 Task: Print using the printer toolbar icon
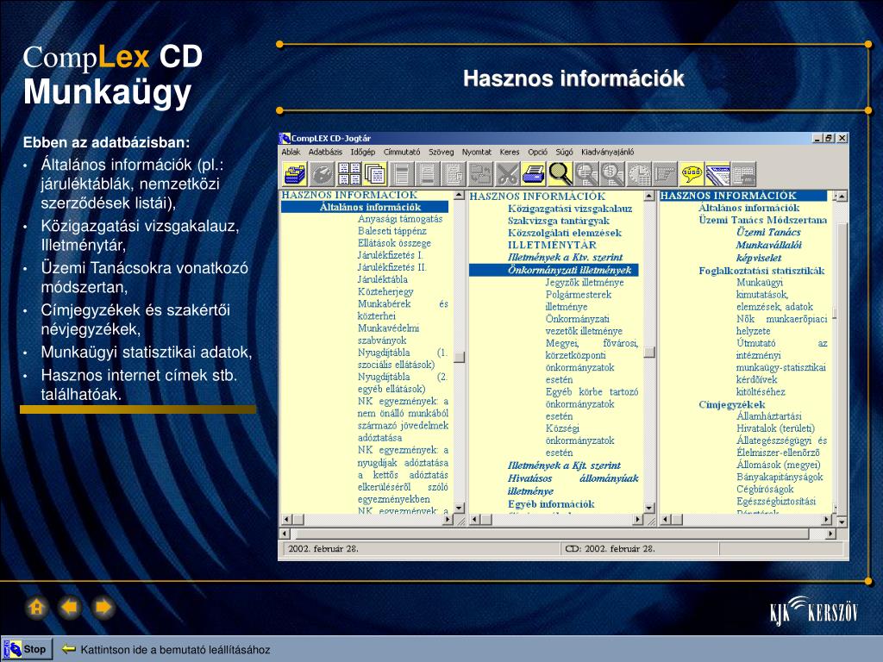click(x=533, y=174)
